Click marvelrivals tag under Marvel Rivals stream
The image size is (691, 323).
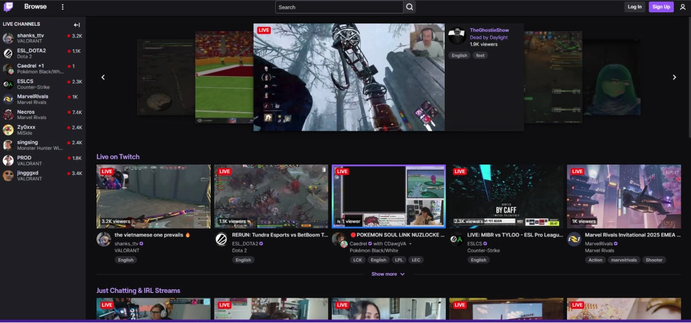click(x=623, y=260)
